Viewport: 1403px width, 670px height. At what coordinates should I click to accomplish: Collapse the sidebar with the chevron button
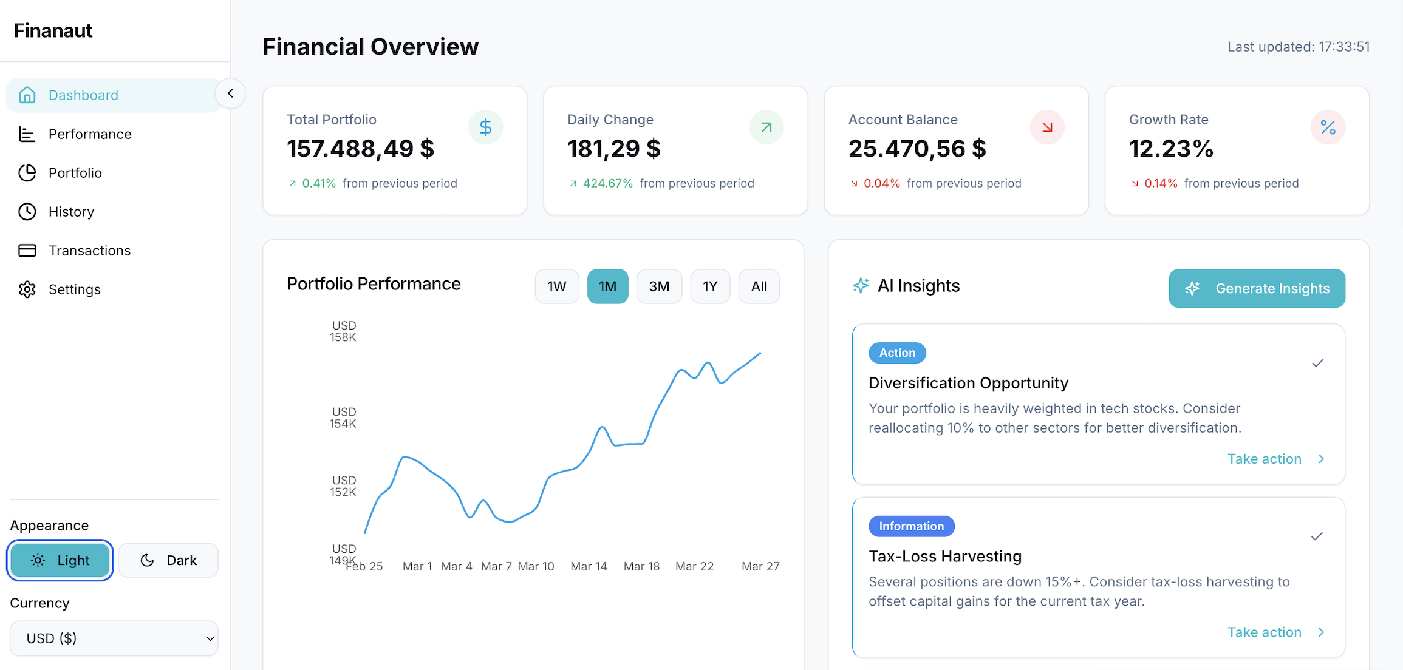[230, 93]
